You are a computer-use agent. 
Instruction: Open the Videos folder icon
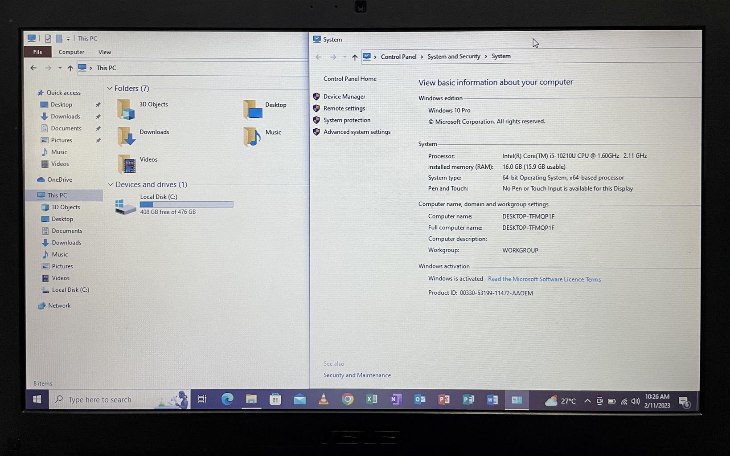coord(127,164)
